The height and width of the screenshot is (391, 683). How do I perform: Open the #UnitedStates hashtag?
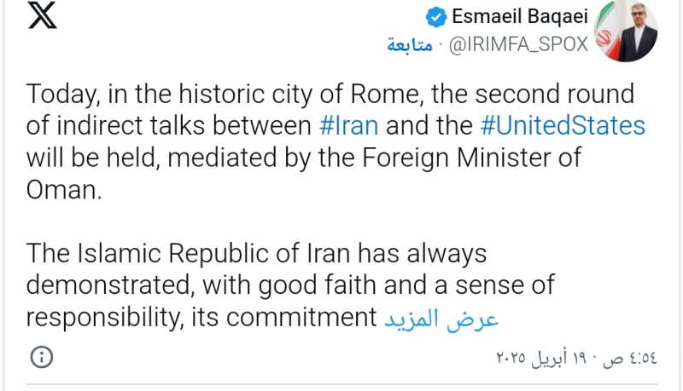(563, 127)
